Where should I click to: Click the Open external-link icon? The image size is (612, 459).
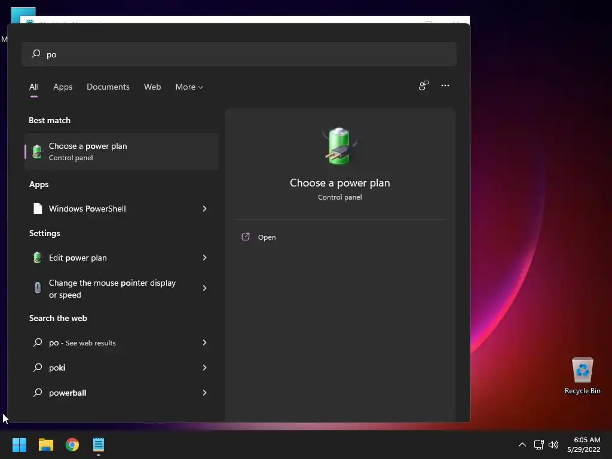[x=246, y=237]
